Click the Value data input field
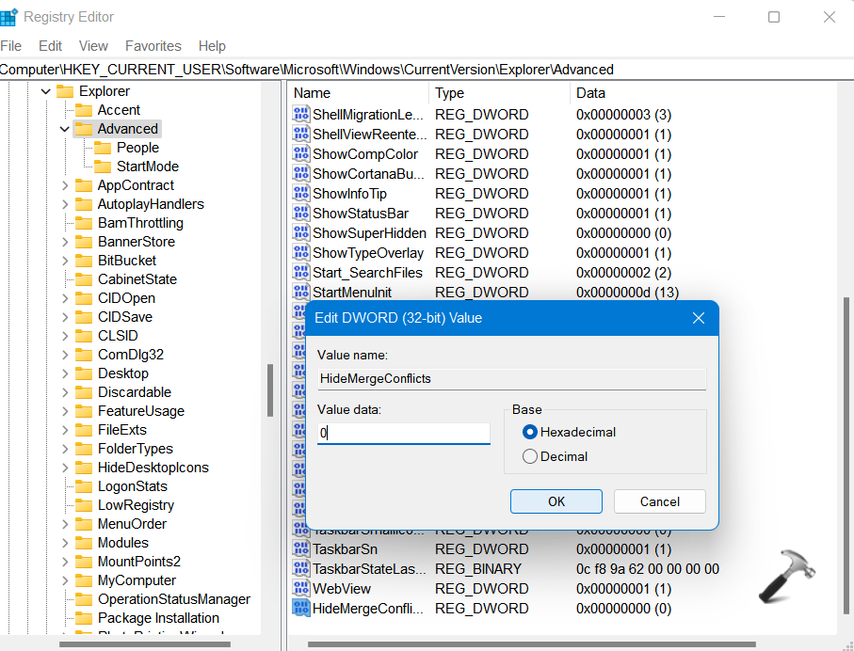 point(404,434)
